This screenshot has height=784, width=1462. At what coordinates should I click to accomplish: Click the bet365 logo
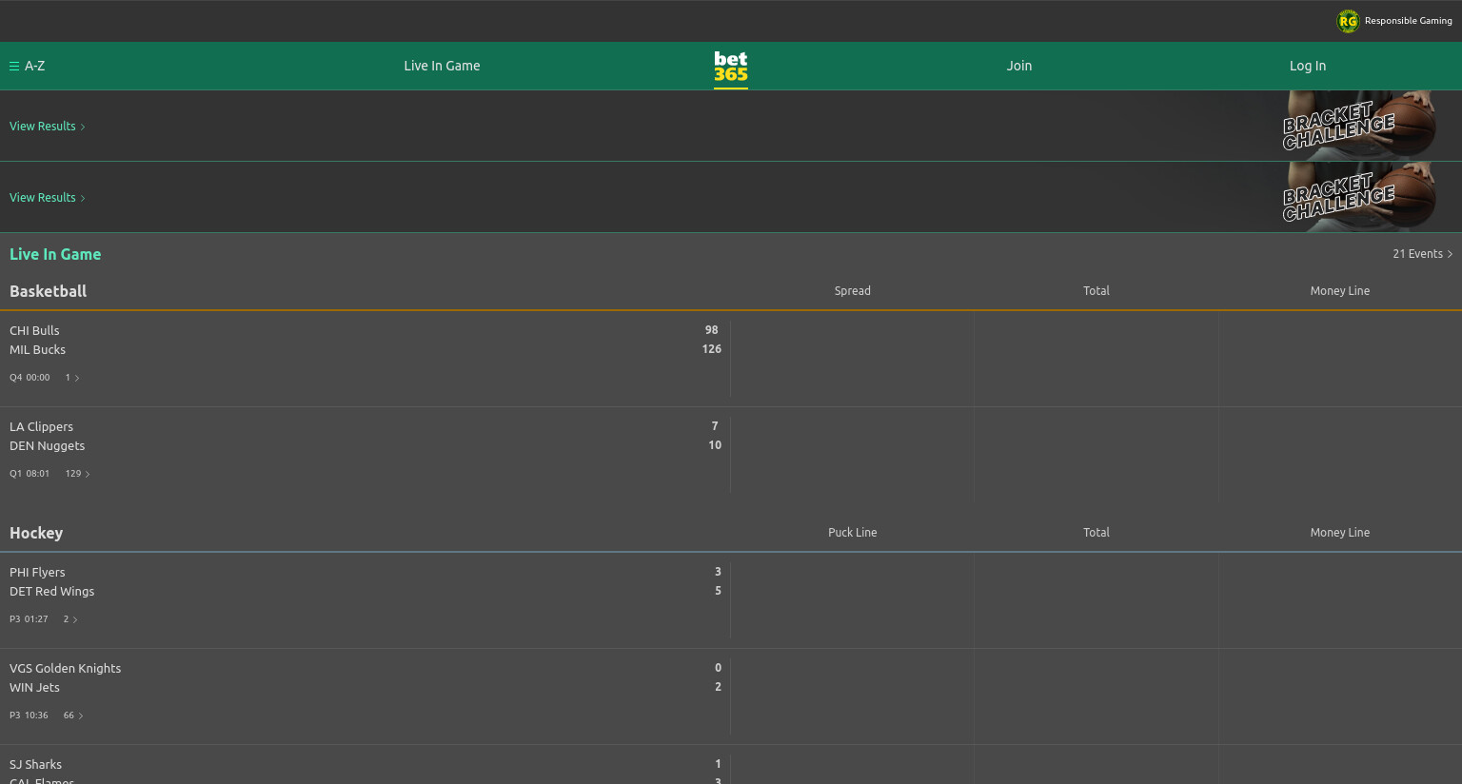point(731,67)
